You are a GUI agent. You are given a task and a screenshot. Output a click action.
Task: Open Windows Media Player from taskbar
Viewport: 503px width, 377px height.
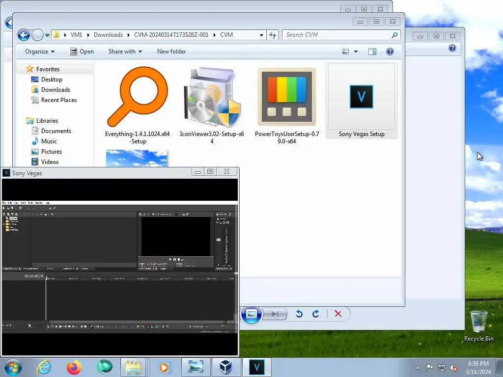pyautogui.click(x=164, y=367)
